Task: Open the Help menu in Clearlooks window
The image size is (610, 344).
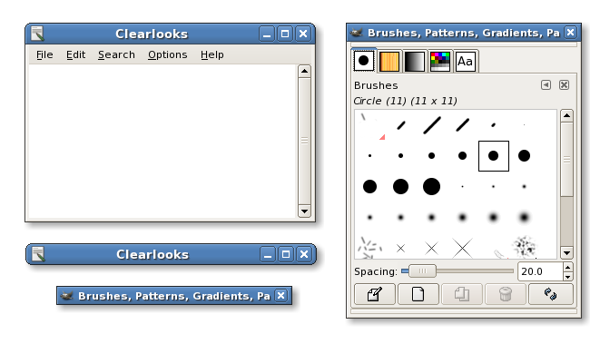Action: (212, 54)
